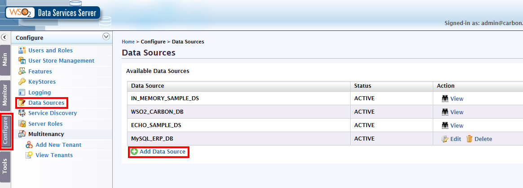Click the trash icon for MySQL_ERP_DB
The image size is (523, 188).
click(x=469, y=139)
